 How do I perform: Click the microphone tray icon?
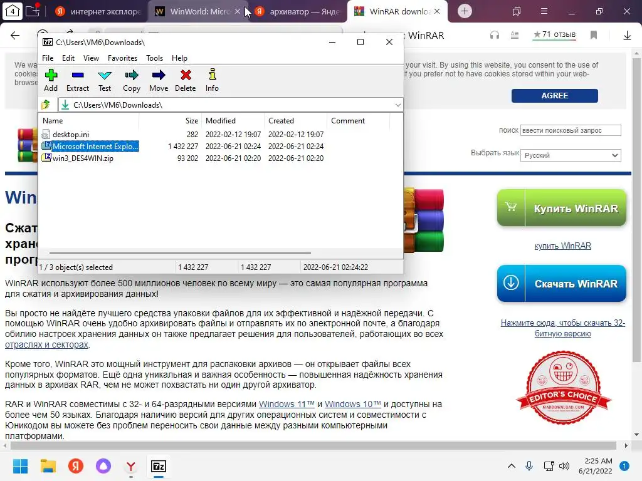pos(529,466)
